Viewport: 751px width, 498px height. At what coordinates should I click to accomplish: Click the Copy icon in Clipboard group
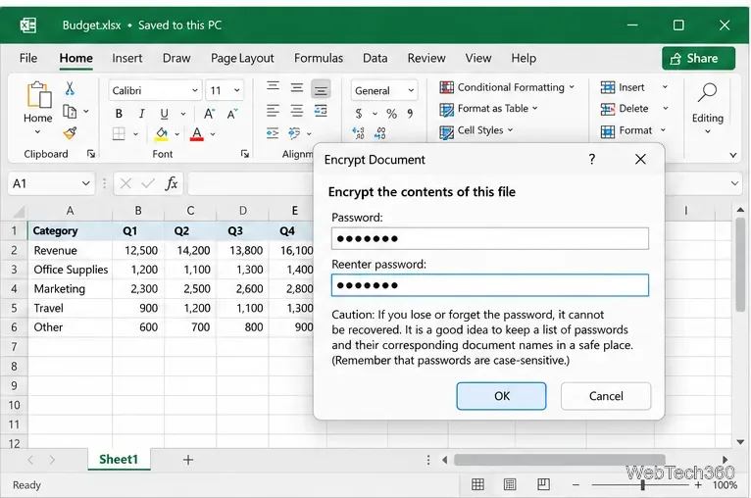click(70, 112)
